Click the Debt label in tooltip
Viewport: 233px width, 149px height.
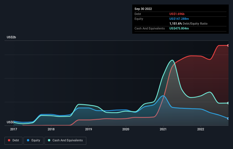pyautogui.click(x=138, y=14)
